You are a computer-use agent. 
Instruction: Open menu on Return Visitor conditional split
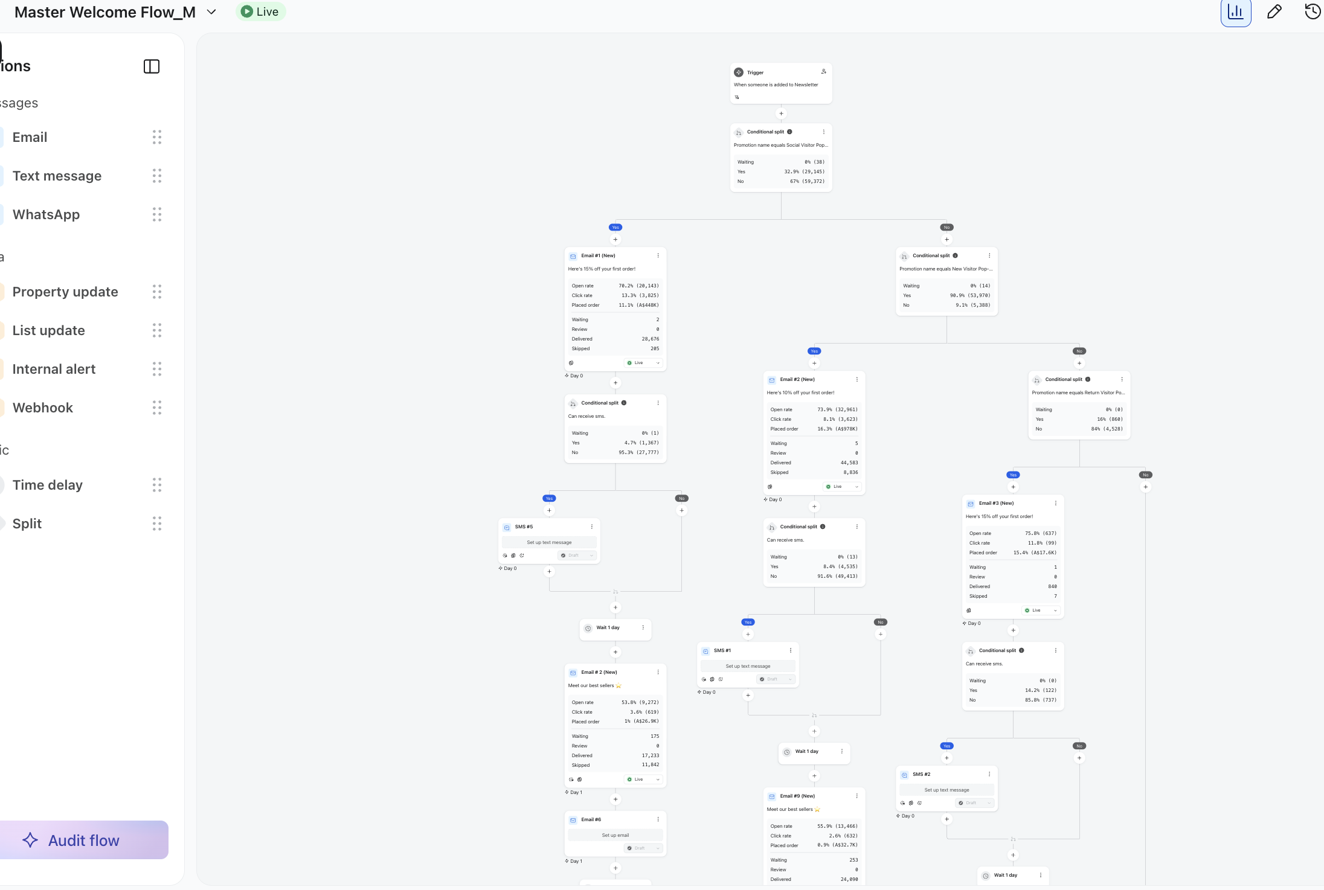(x=1122, y=379)
